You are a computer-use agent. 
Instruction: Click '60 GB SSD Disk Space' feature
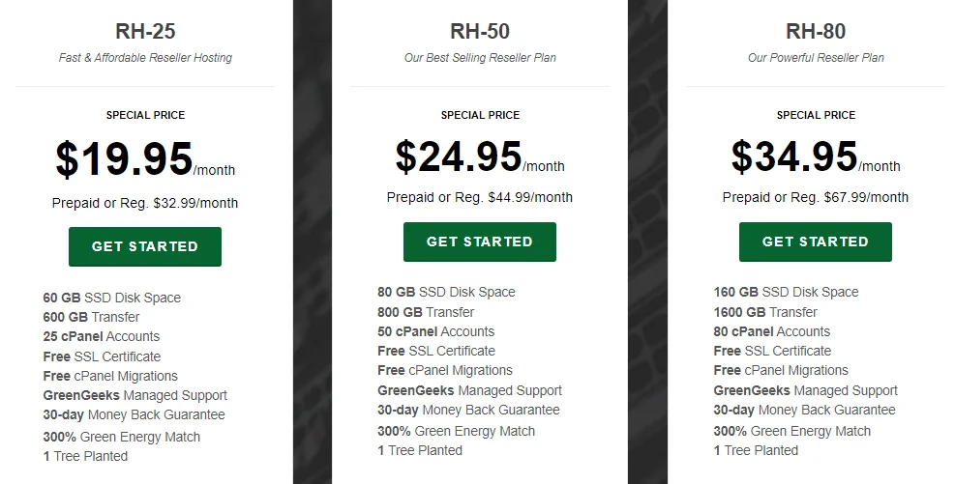click(112, 298)
